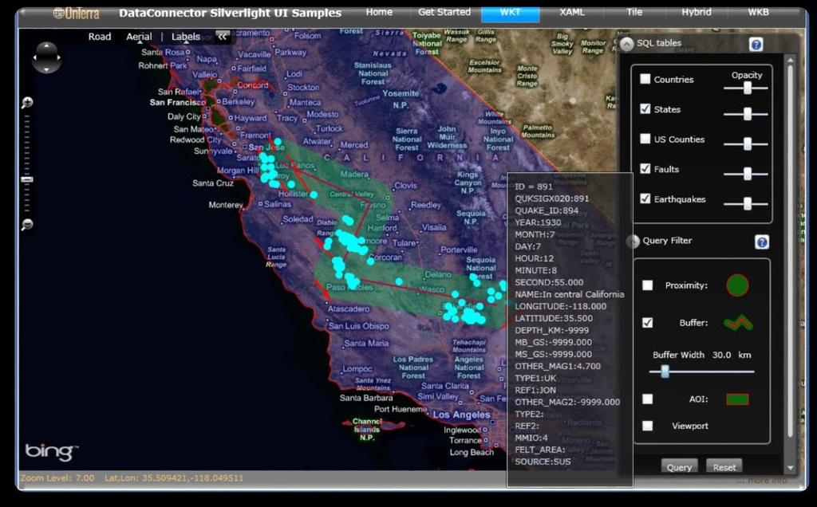Screen dimensions: 817x507
Task: Switch map to Road view
Action: click(x=100, y=37)
